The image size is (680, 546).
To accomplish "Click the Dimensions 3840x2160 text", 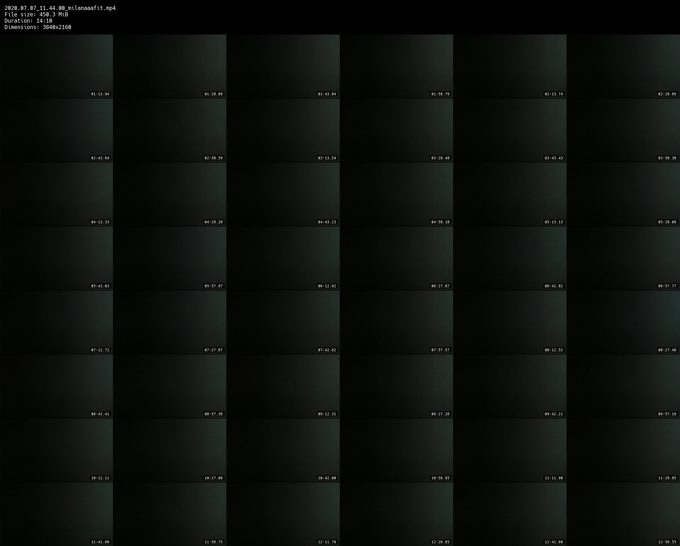I will click(x=38, y=27).
